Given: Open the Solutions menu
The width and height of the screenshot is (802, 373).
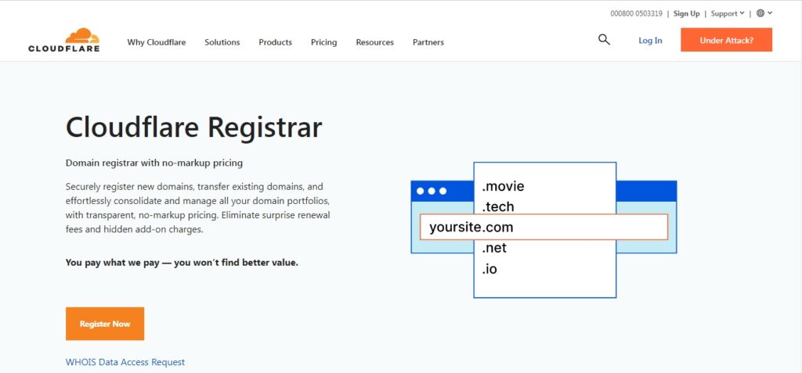Looking at the screenshot, I should point(222,42).
